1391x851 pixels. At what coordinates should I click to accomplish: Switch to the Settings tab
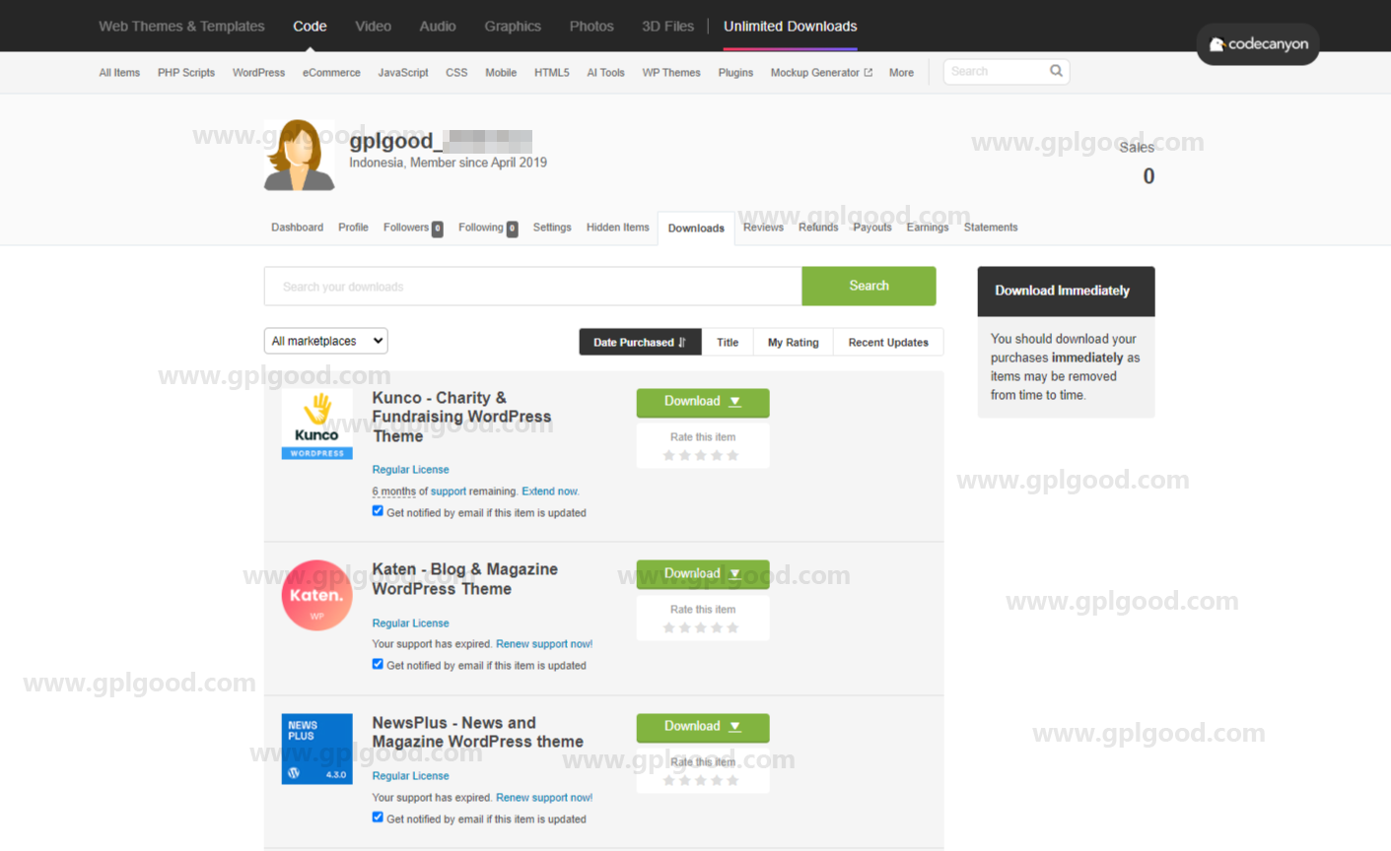click(552, 228)
